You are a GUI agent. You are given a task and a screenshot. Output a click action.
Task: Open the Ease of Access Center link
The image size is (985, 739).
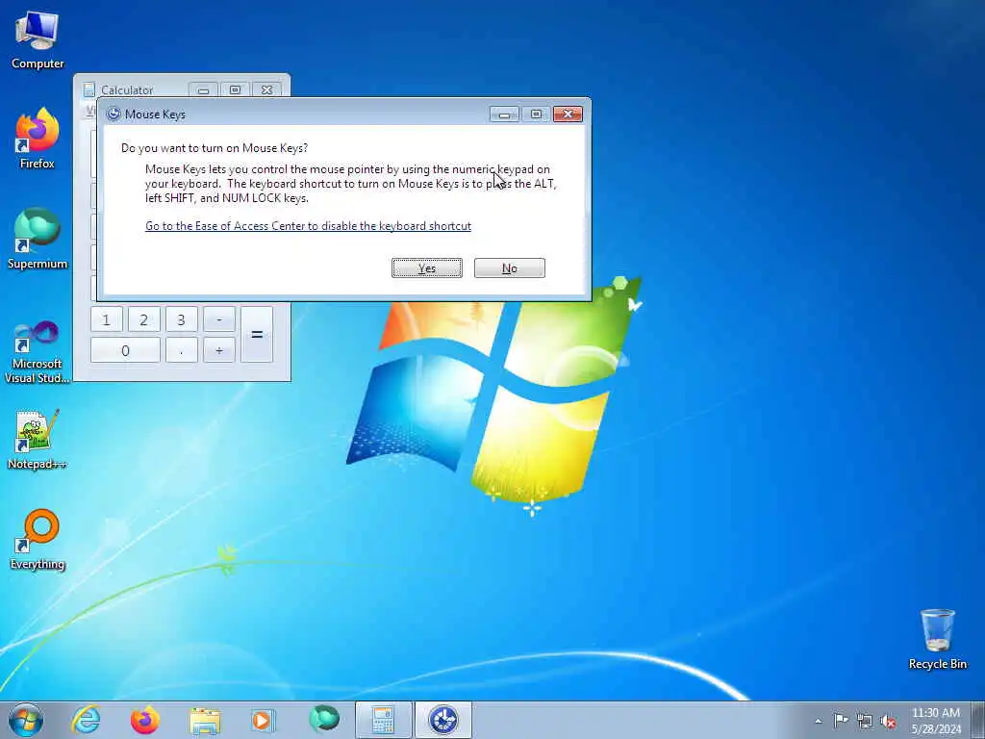[308, 225]
